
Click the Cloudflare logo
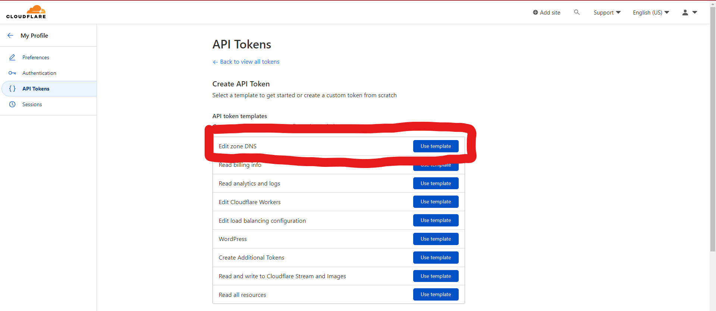tap(26, 12)
